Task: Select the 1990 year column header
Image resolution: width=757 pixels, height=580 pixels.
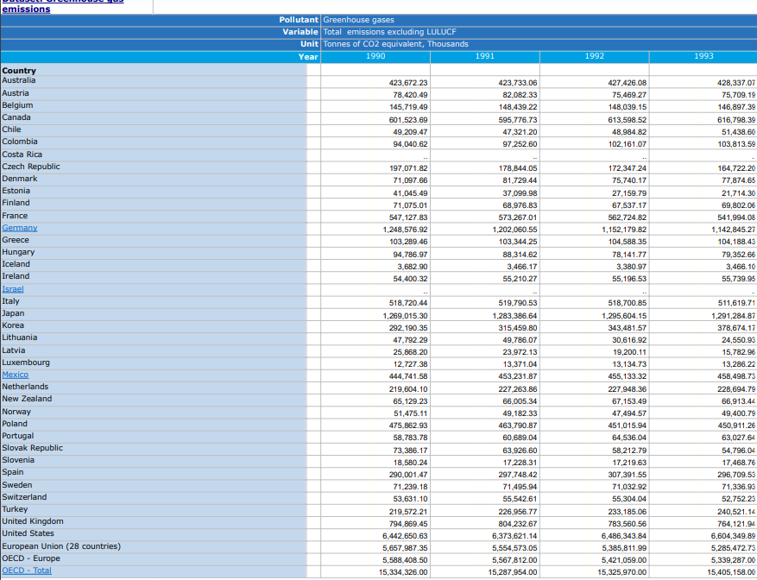Action: pos(375,56)
